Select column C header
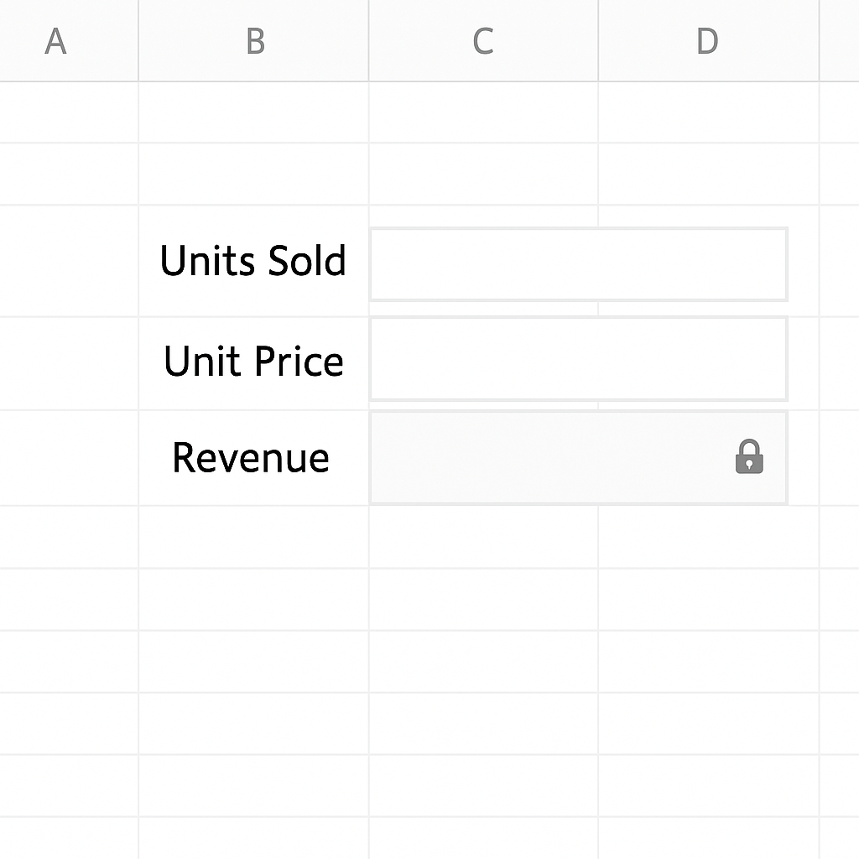This screenshot has height=859, width=859. 484,40
